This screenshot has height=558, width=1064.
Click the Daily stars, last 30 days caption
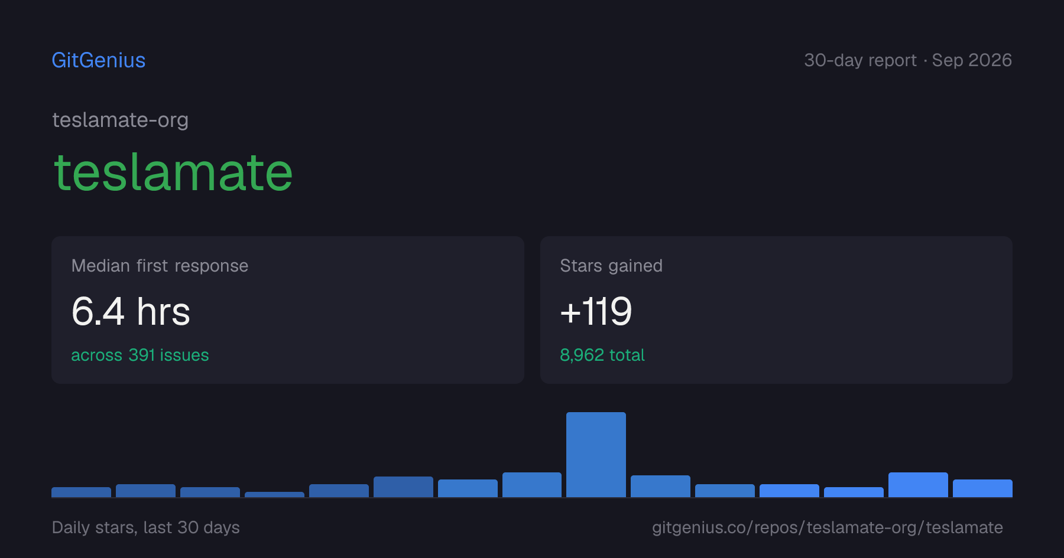[x=146, y=527]
